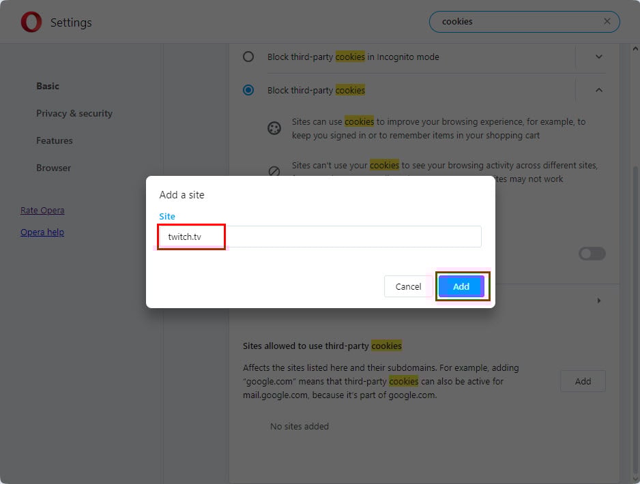This screenshot has height=484, width=640.
Task: Click the Site field containing twitch.tv
Action: pos(320,237)
